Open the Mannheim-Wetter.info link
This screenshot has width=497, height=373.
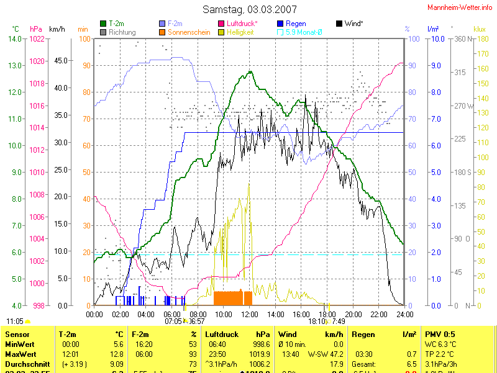(x=460, y=7)
